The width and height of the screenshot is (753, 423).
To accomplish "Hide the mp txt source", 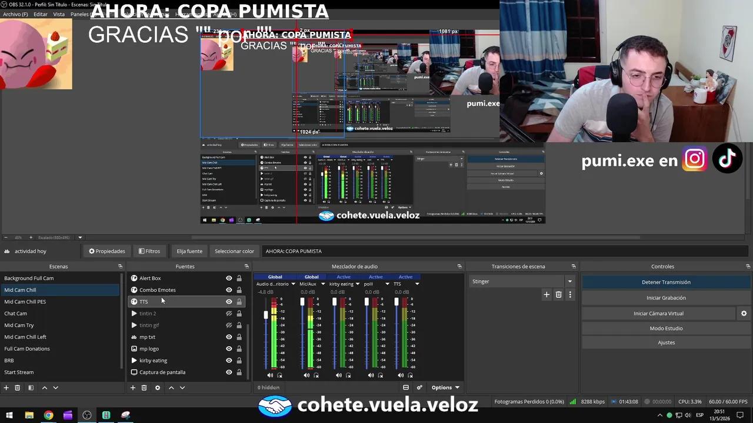I will 229,337.
